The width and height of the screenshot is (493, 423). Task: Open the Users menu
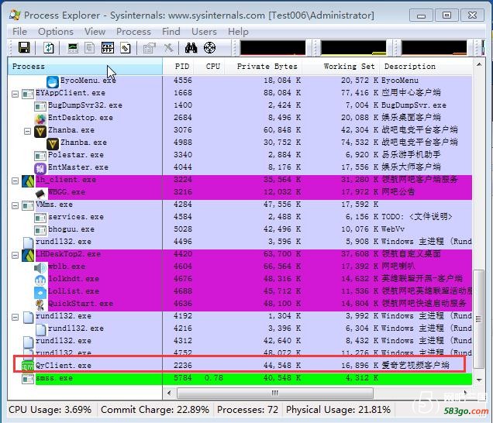coord(204,32)
